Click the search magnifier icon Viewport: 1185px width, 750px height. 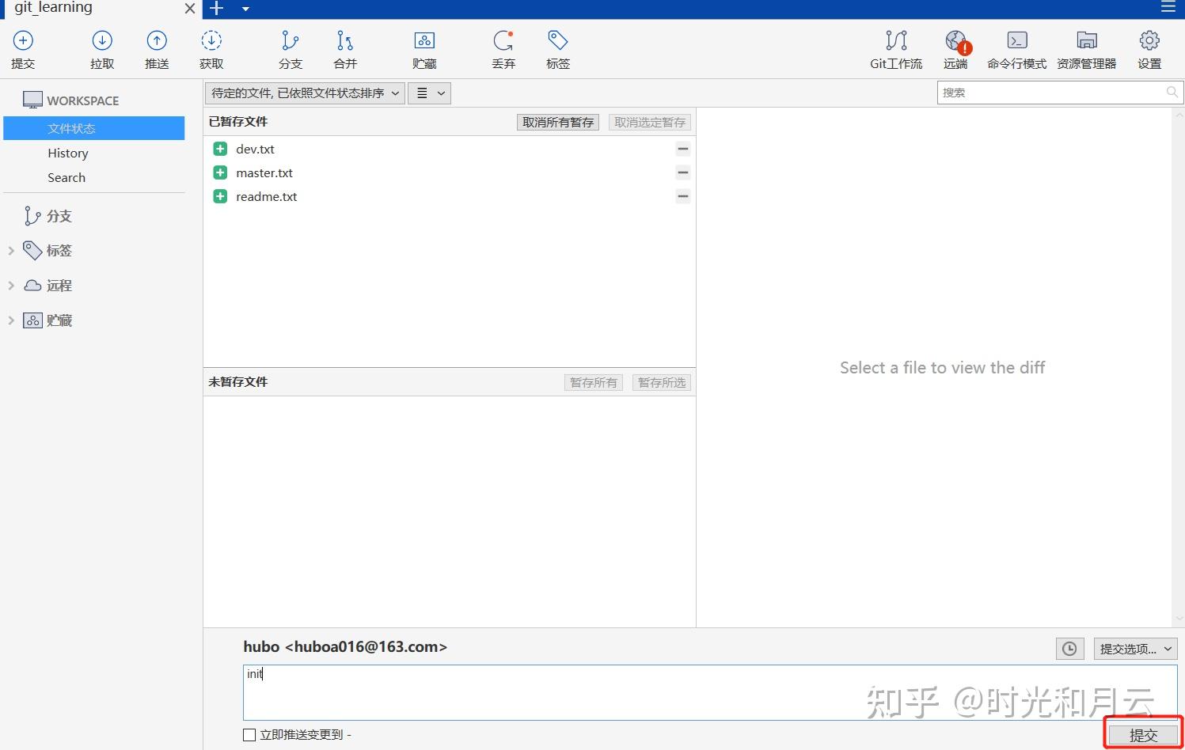(x=1172, y=93)
